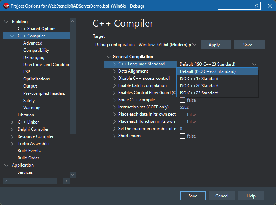Collapse the Application tree node
Screen dimensions: 276x205
click(x=6, y=166)
